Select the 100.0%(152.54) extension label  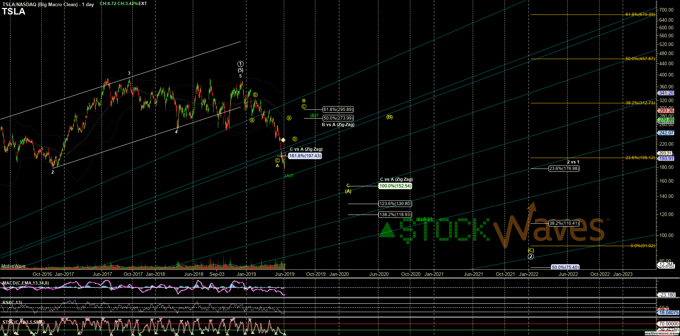395,186
